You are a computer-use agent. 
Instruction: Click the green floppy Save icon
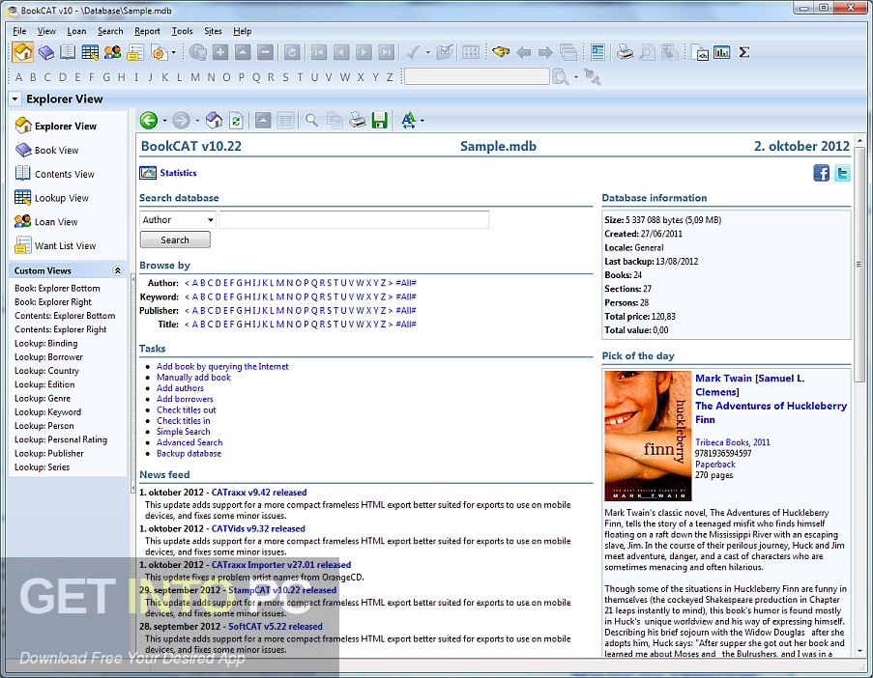(x=380, y=120)
